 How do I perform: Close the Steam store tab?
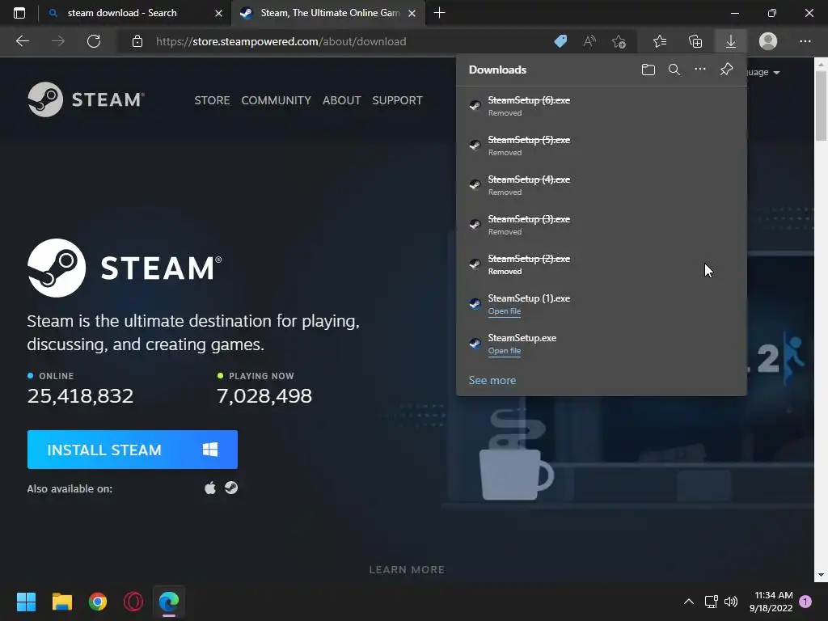point(412,13)
